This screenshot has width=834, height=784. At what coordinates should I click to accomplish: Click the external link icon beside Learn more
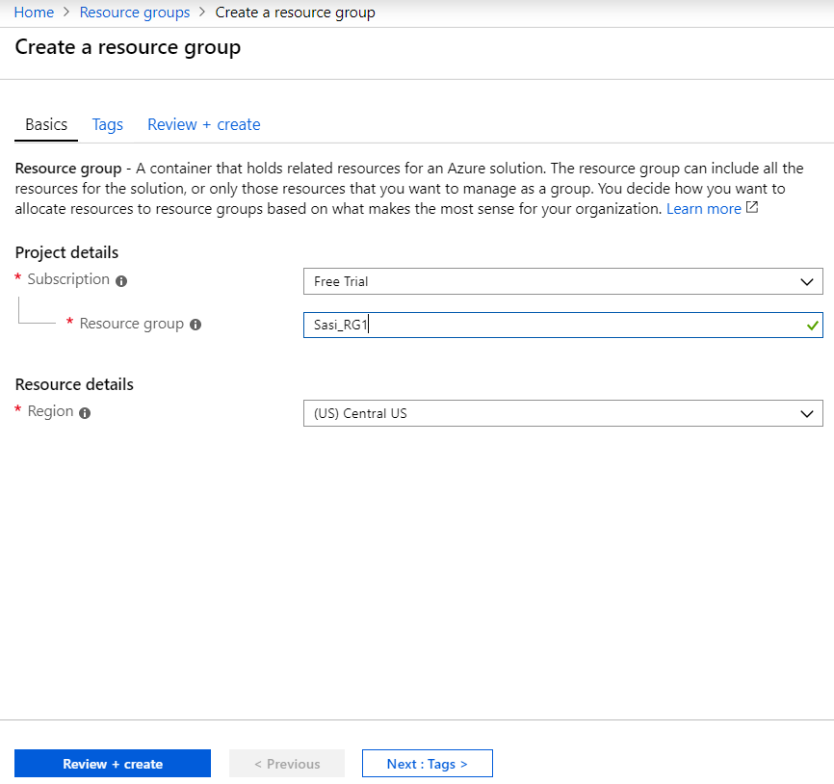(752, 208)
